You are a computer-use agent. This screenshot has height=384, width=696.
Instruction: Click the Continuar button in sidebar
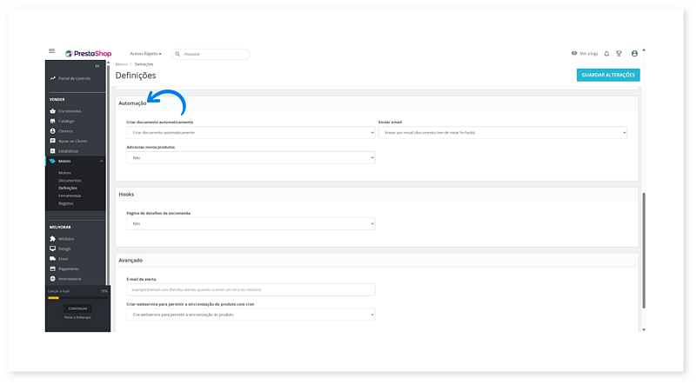77,308
